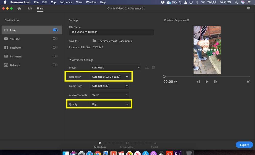
Task: Click the Save to folder icon
Action: coord(94,41)
